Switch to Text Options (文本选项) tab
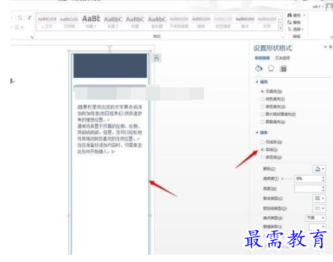This screenshot has height=262, width=333. click(282, 57)
